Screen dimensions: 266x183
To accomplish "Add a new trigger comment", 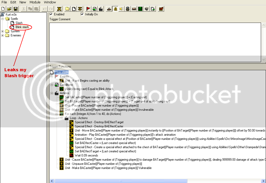I will (x=80, y=9).
